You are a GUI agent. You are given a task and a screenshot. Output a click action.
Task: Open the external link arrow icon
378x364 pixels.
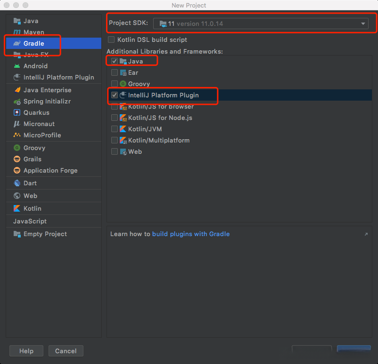(366, 234)
